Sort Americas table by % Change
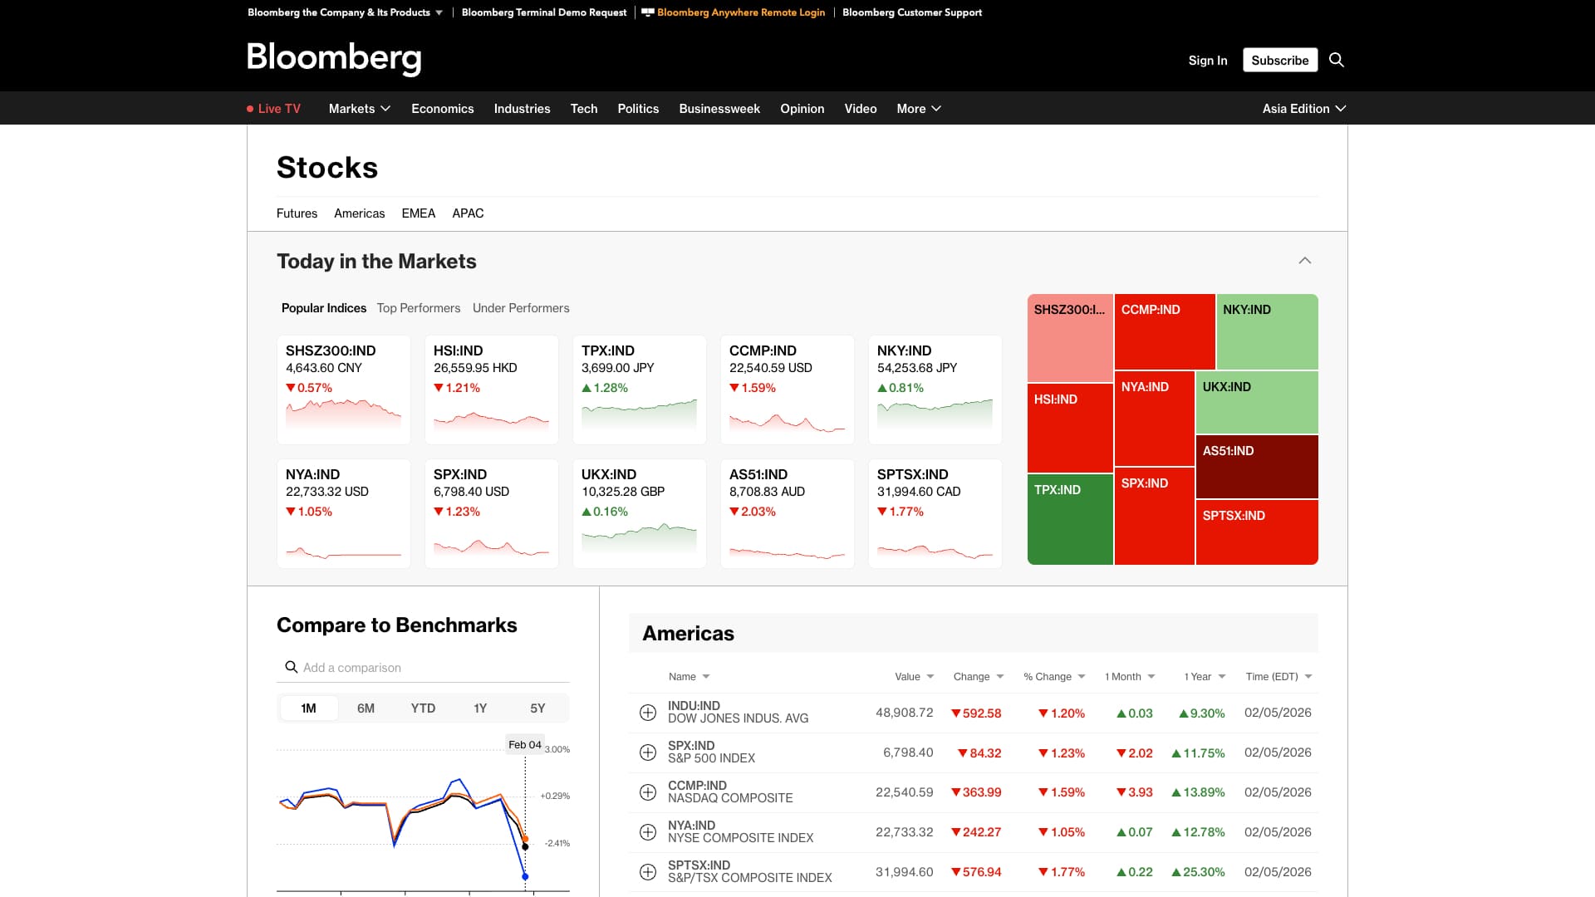This screenshot has height=897, width=1595. tap(1053, 677)
